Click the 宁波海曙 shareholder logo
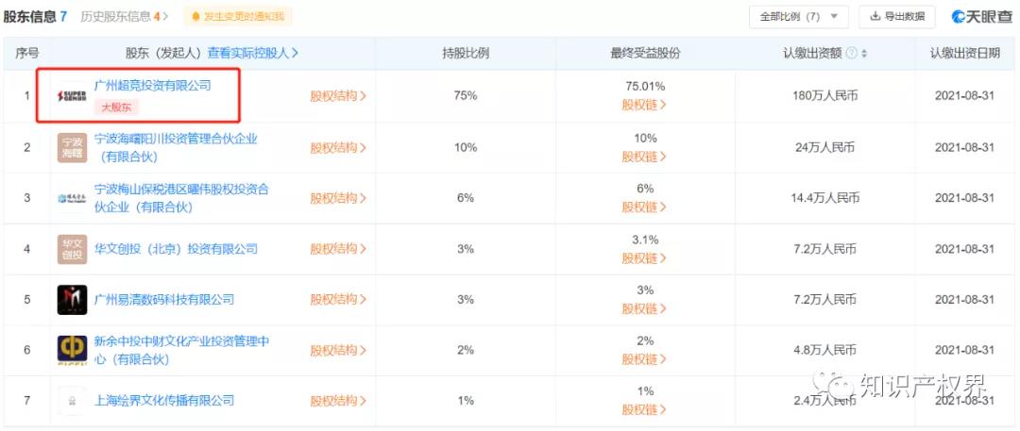Viewport: 1020px width, 431px height. point(72,147)
